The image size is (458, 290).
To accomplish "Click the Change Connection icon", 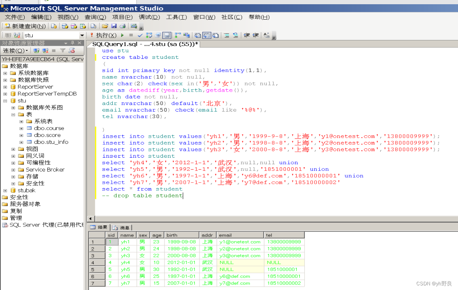I will (17, 35).
